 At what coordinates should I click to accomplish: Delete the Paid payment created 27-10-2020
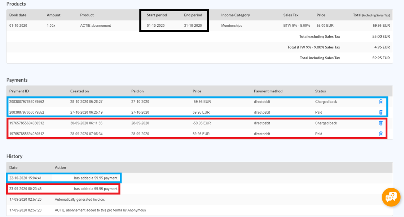coord(381,112)
